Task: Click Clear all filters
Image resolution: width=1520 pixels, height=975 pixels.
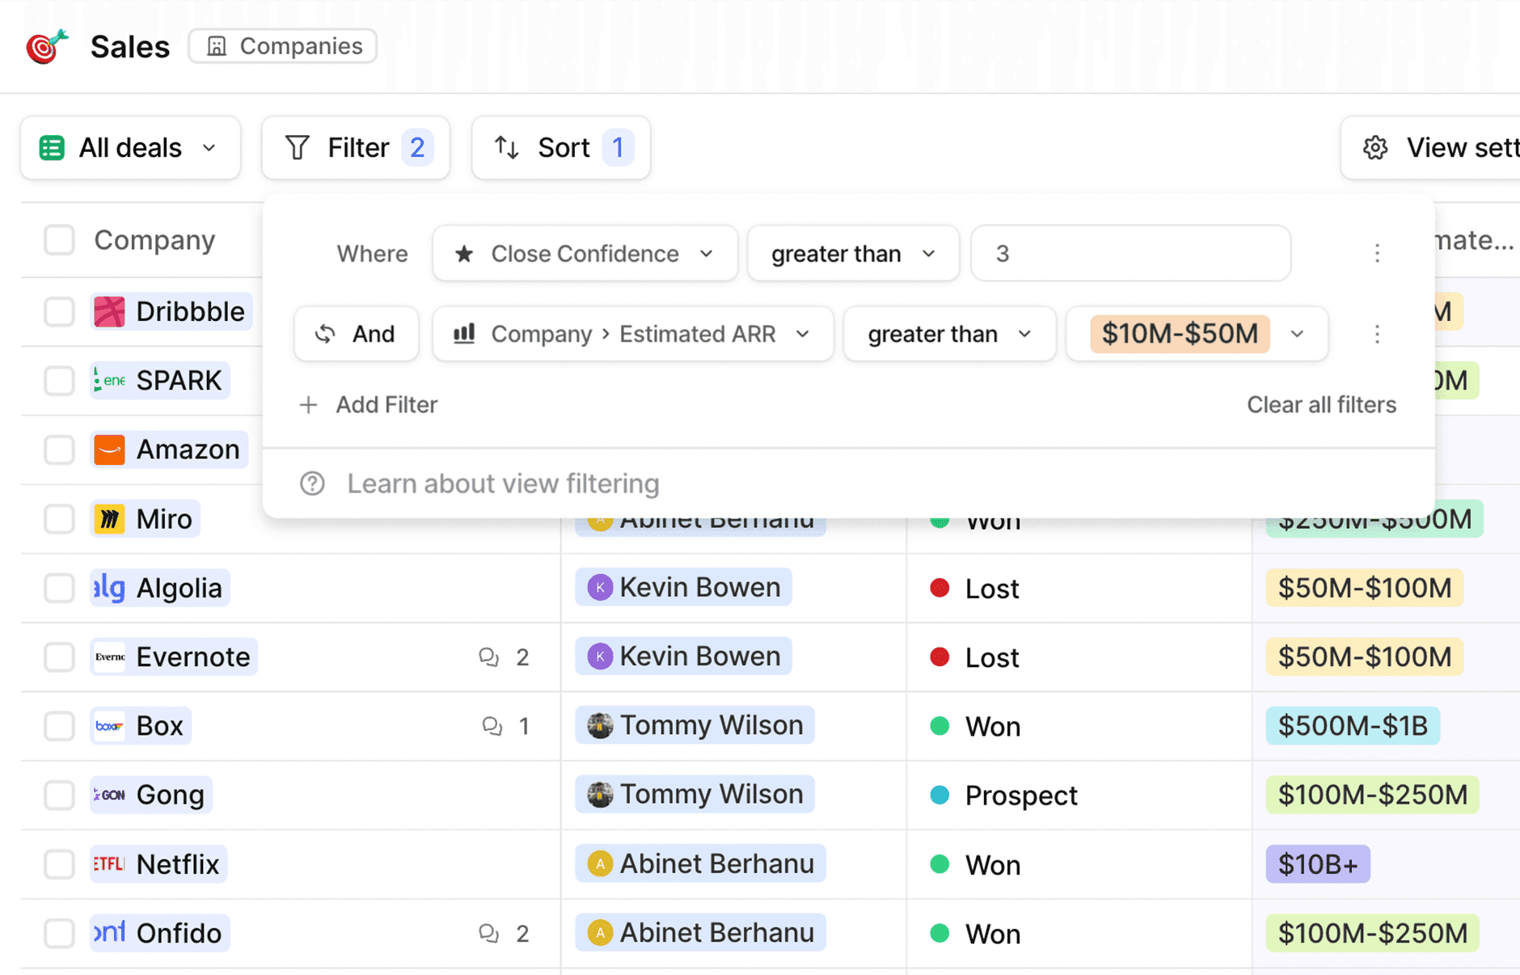Action: point(1321,404)
